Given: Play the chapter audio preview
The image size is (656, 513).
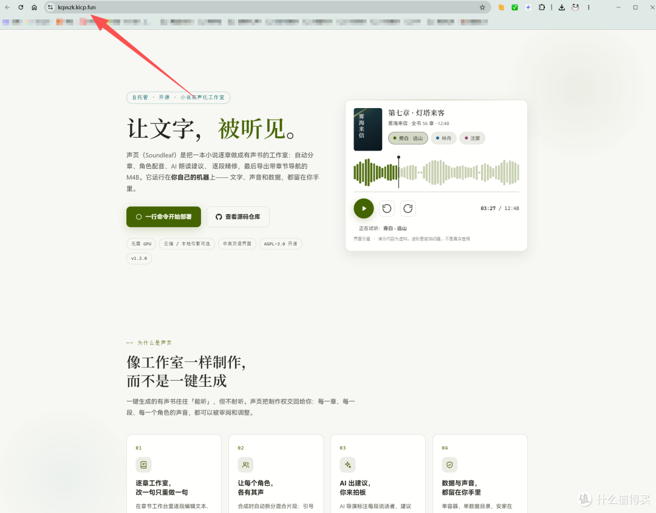Looking at the screenshot, I should 364,208.
